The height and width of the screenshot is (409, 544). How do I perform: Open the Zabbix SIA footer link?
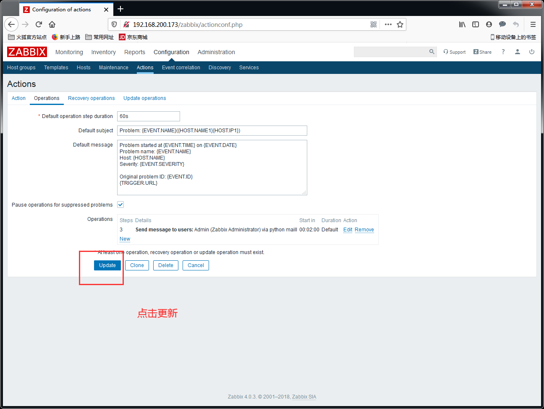coord(304,397)
